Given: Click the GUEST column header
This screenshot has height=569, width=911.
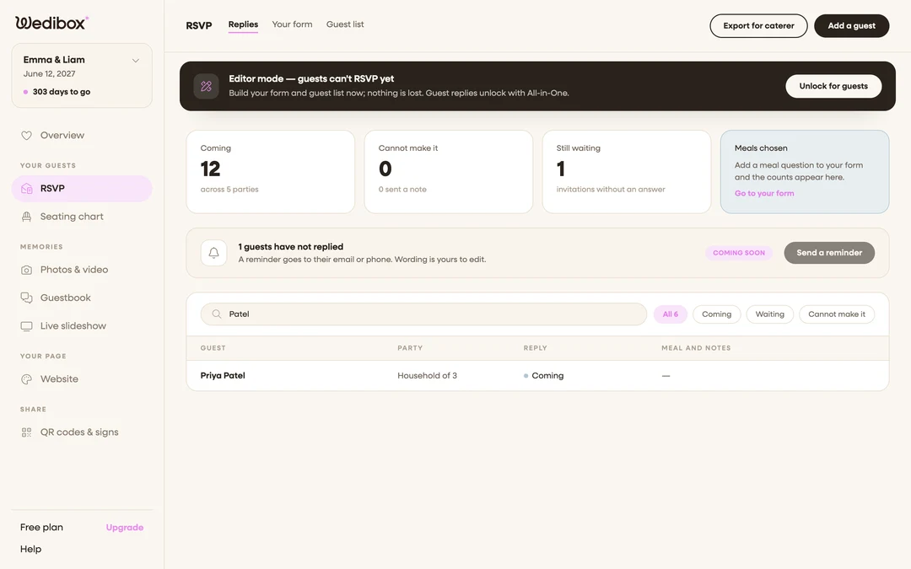Looking at the screenshot, I should coord(213,348).
